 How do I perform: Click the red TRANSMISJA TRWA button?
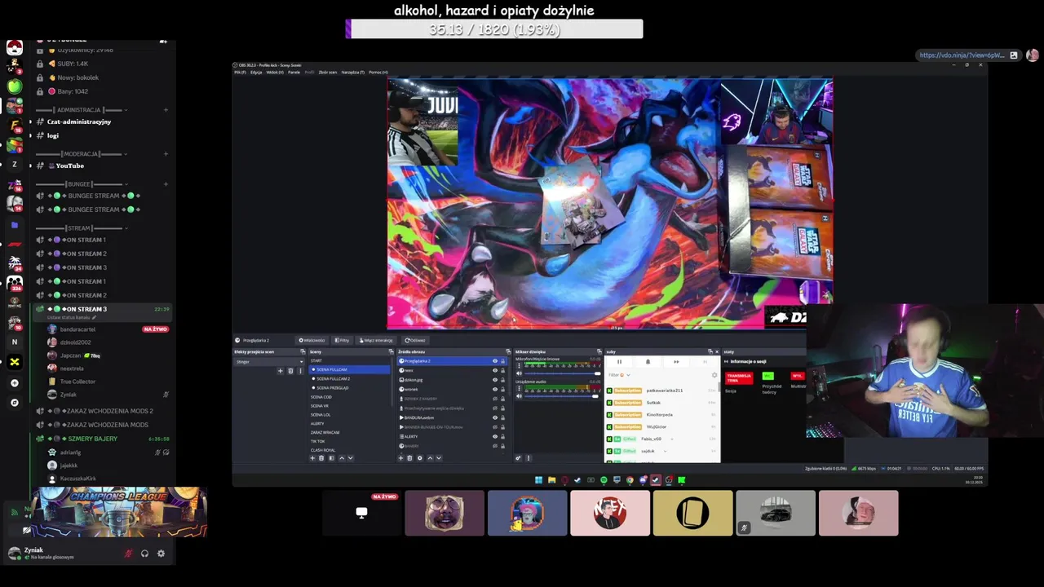click(739, 378)
